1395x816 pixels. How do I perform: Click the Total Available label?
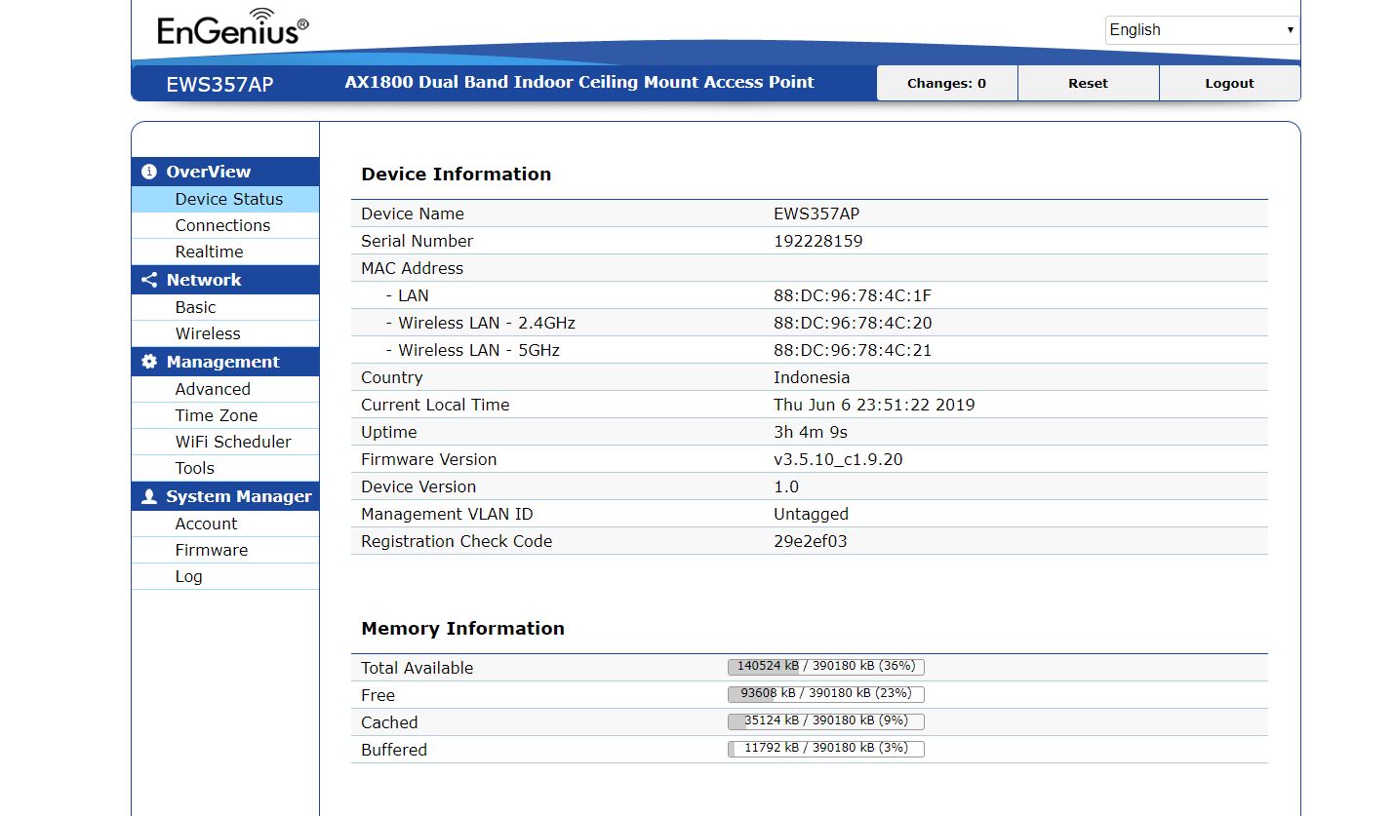click(x=417, y=668)
